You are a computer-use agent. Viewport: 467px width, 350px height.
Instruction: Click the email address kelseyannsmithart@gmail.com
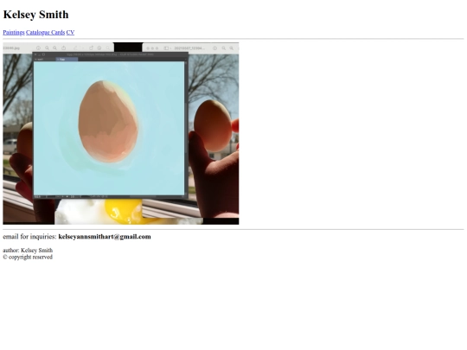tap(105, 237)
